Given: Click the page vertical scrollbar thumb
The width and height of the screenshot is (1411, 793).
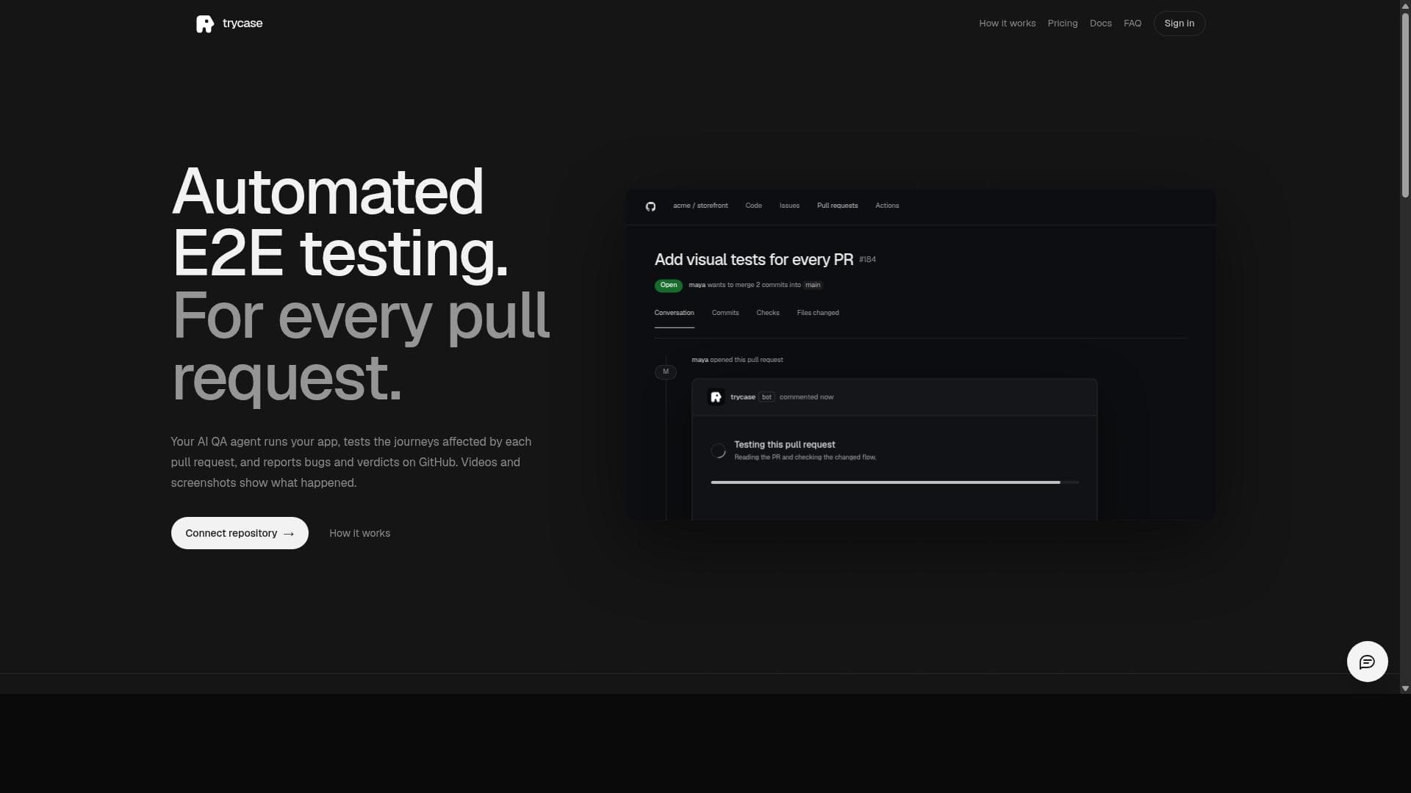Looking at the screenshot, I should click(1405, 104).
